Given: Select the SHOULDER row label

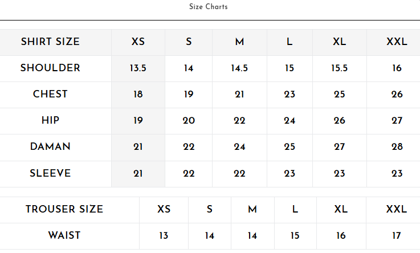Looking at the screenshot, I should [x=50, y=68].
